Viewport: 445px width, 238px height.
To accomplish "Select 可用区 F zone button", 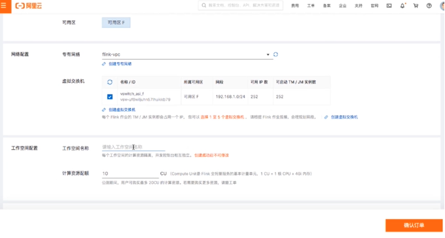I will click(116, 22).
